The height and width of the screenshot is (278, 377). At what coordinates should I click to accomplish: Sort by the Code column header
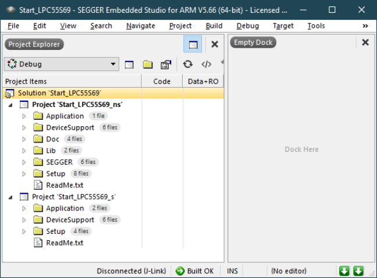tap(162, 81)
